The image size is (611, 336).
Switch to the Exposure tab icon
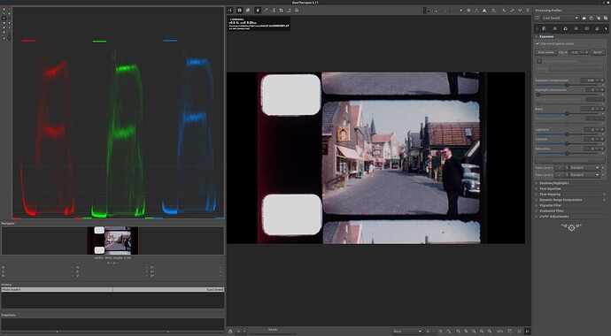point(544,28)
